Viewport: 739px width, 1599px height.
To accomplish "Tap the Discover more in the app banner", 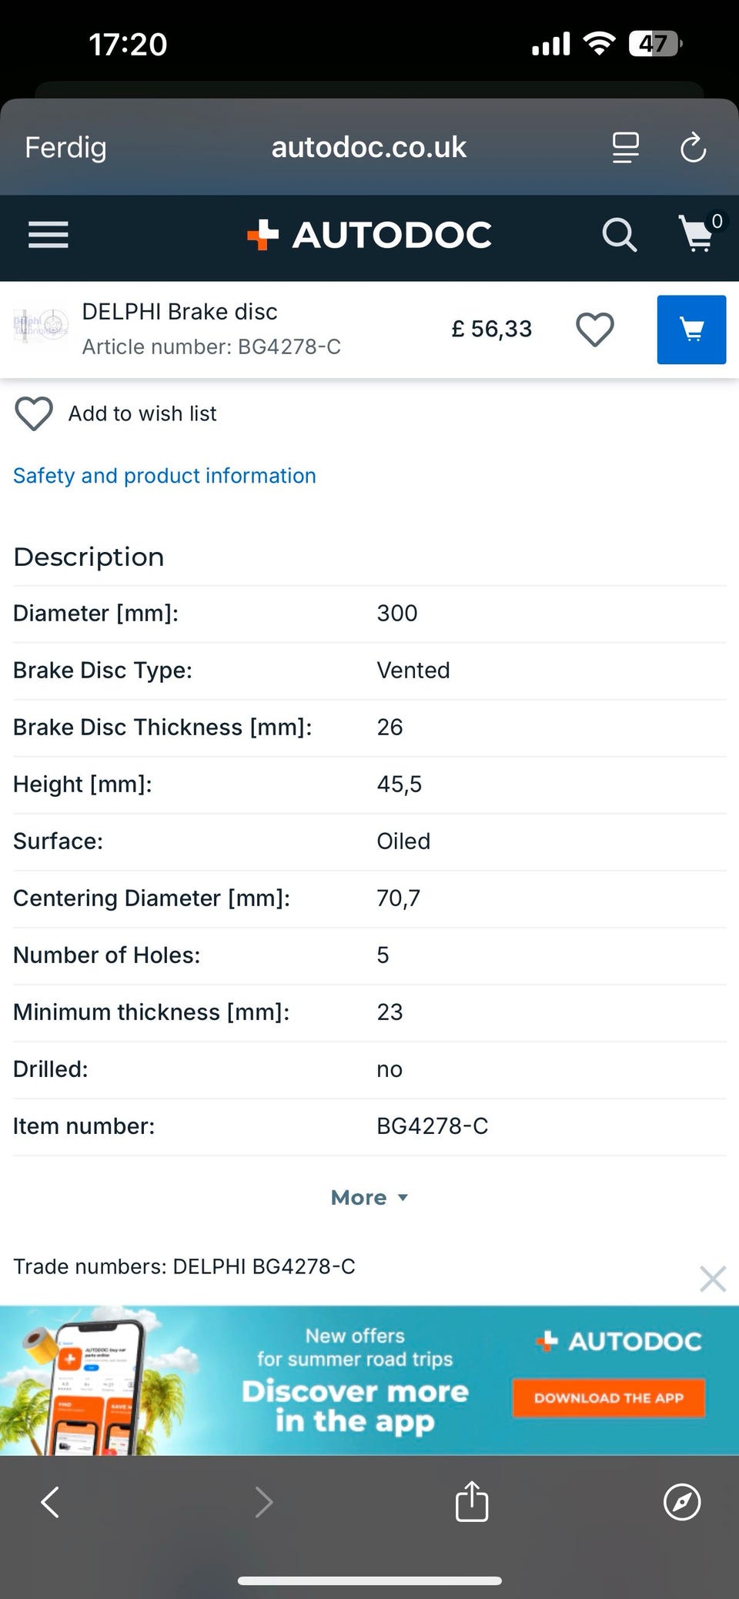I will pos(355,1406).
